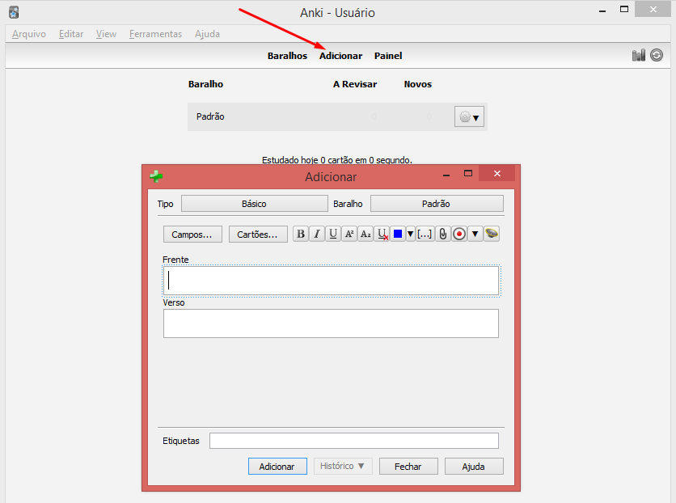Click the green plus icon of Adicionar window
The width and height of the screenshot is (676, 503).
156,176
